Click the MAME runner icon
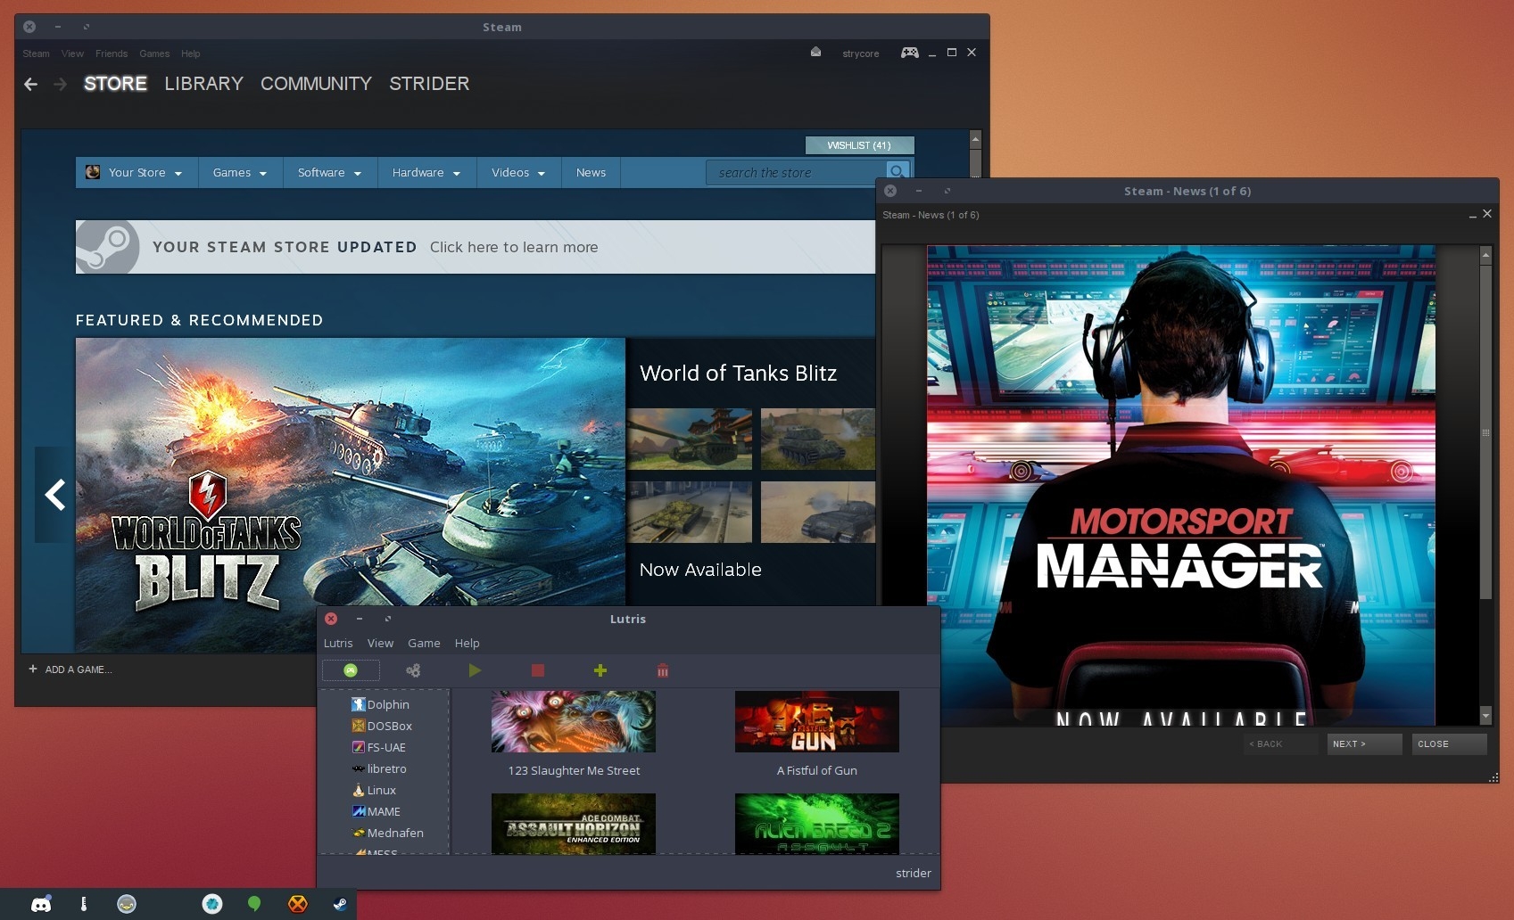 click(359, 811)
